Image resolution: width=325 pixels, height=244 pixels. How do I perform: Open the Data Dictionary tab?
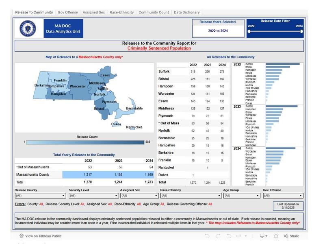186,12
